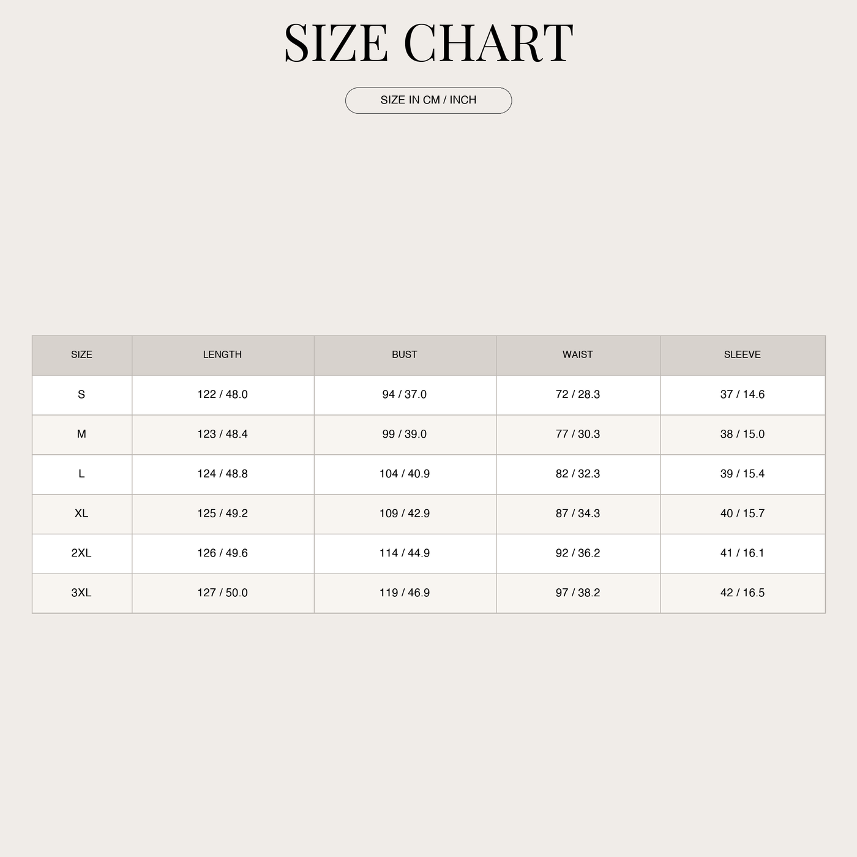The height and width of the screenshot is (857, 857).
Task: Select the 114 / 44.9 bust cell
Action: click(x=405, y=553)
